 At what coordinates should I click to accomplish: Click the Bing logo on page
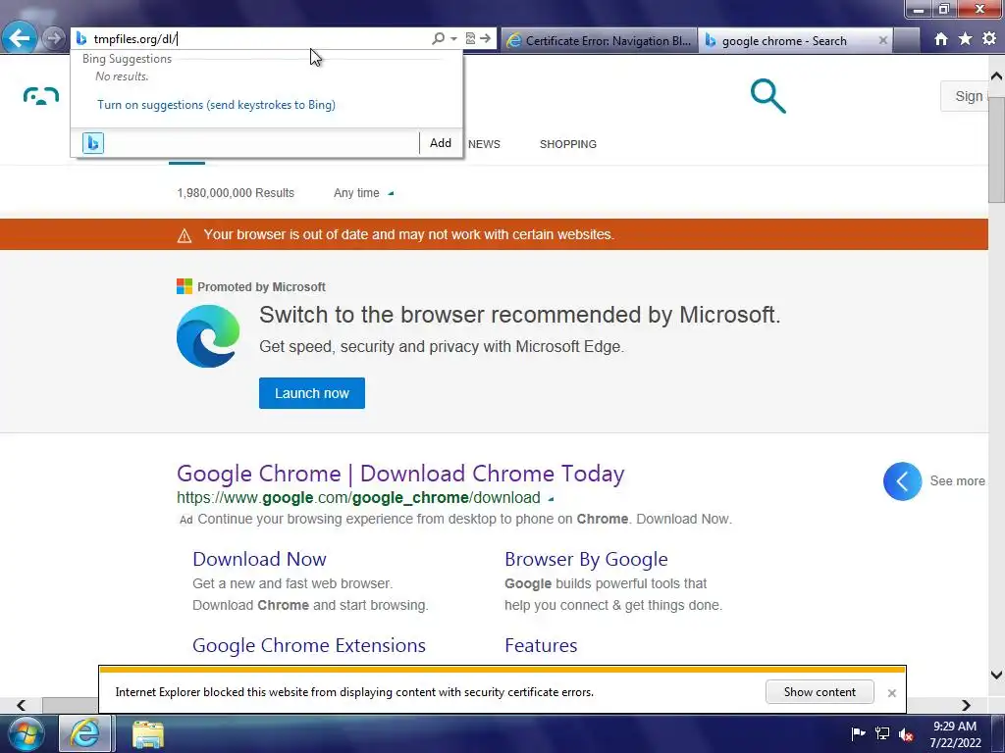(x=41, y=96)
